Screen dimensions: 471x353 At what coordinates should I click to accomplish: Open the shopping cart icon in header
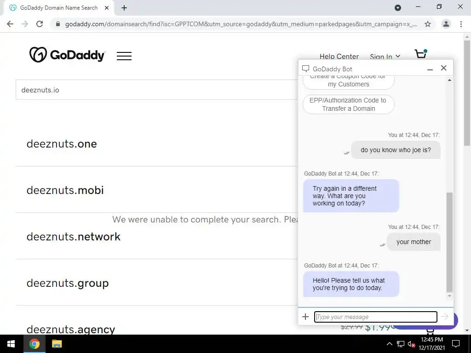(x=421, y=54)
